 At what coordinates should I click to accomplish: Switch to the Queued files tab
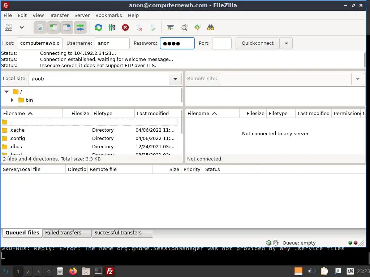coord(22,233)
